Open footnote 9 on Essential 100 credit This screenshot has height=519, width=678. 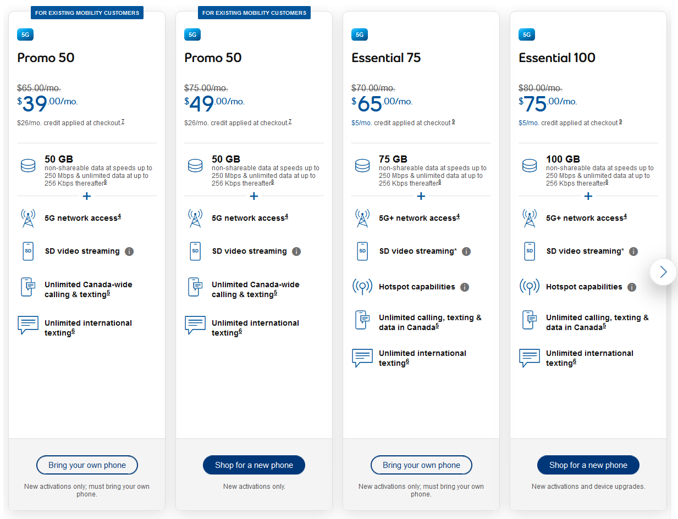[620, 122]
